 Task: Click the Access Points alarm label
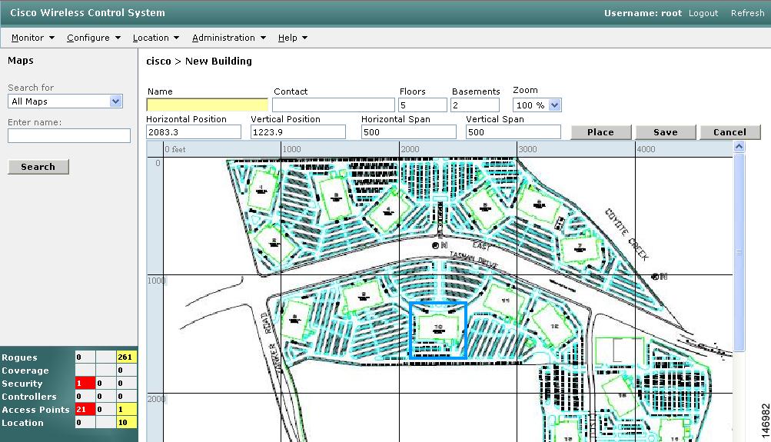(35, 410)
